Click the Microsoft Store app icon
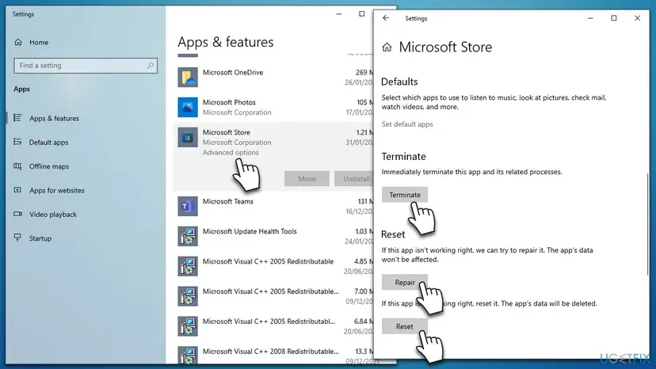This screenshot has height=369, width=656. pyautogui.click(x=188, y=137)
